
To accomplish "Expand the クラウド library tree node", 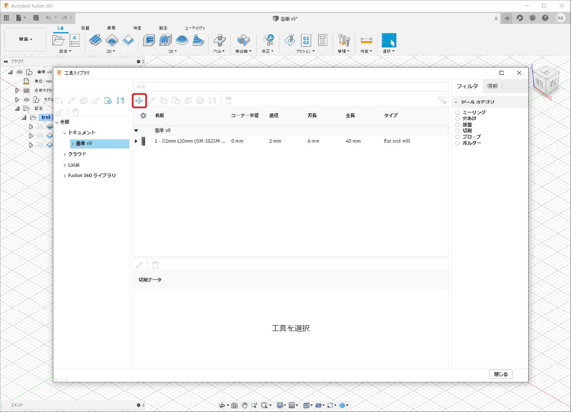I will tap(65, 154).
